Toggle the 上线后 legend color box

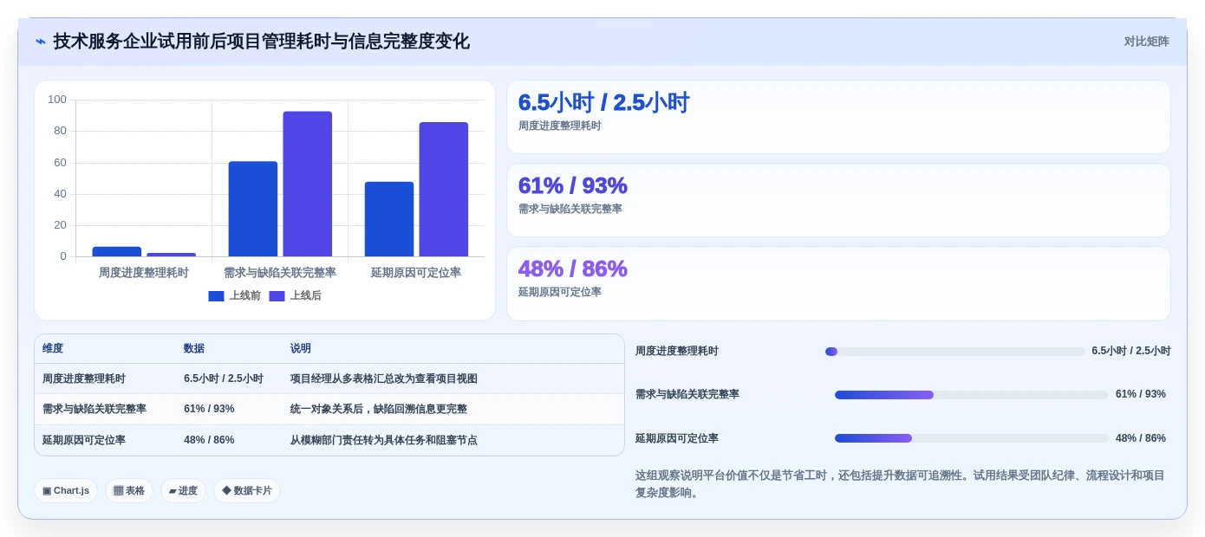click(x=277, y=296)
